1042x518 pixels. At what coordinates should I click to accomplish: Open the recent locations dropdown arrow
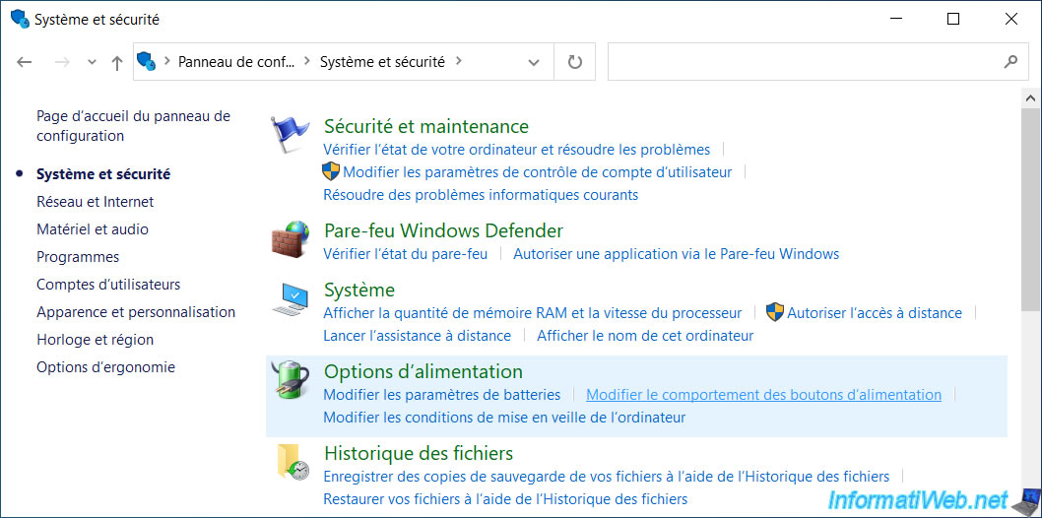93,62
